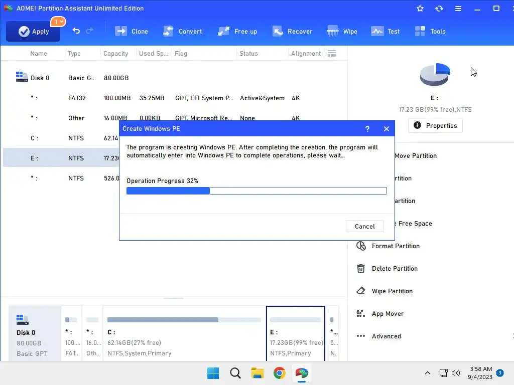Click the Apply button
The image size is (514, 385).
[33, 32]
